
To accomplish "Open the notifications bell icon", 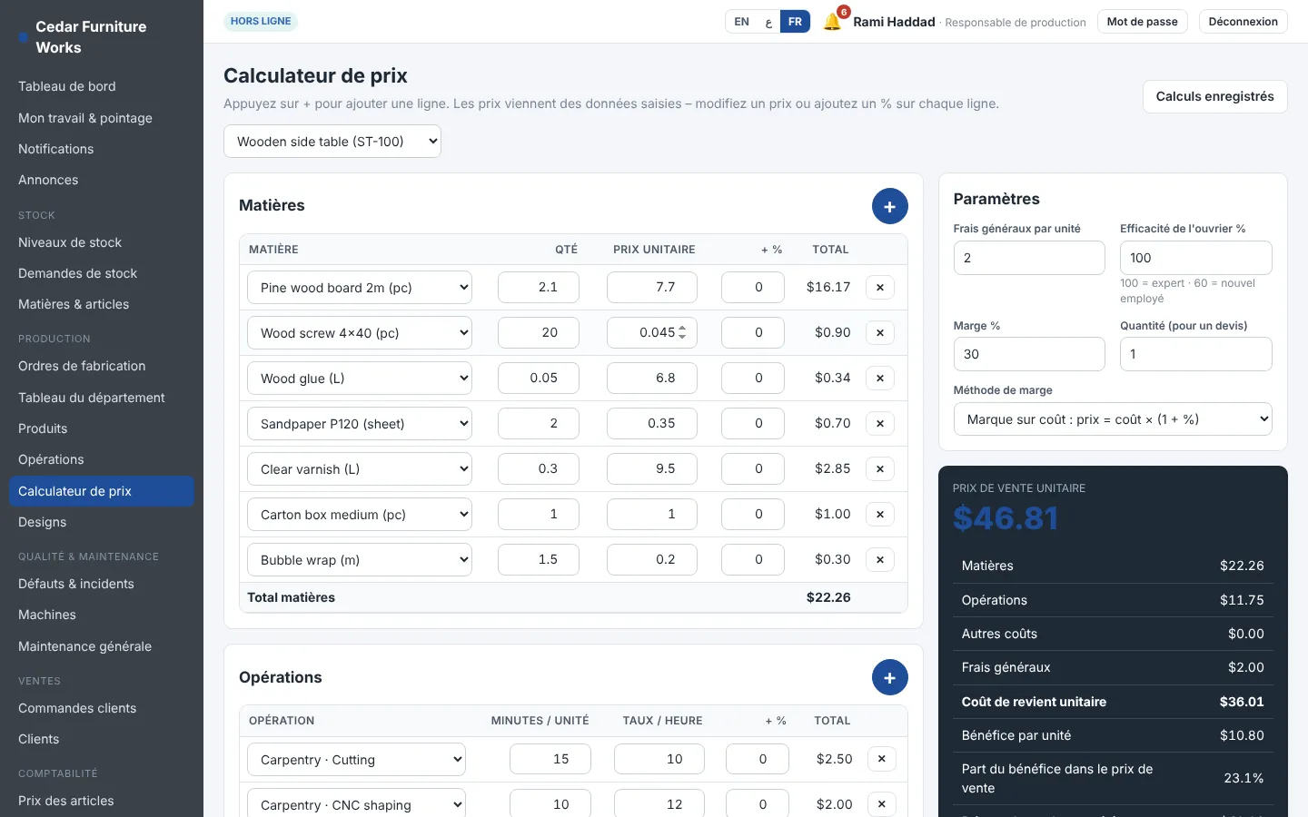I will click(x=832, y=22).
